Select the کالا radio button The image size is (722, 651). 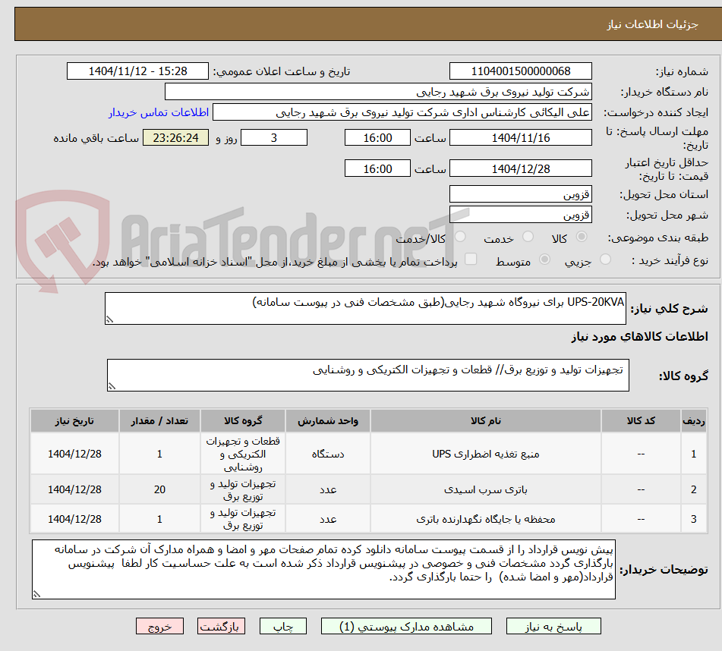[582, 237]
